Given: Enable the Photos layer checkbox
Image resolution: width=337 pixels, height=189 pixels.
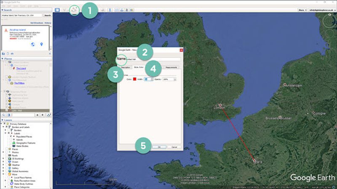Looking at the screenshot, I should click(7, 152).
